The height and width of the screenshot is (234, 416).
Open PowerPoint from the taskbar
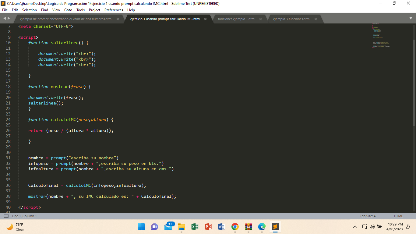208,227
